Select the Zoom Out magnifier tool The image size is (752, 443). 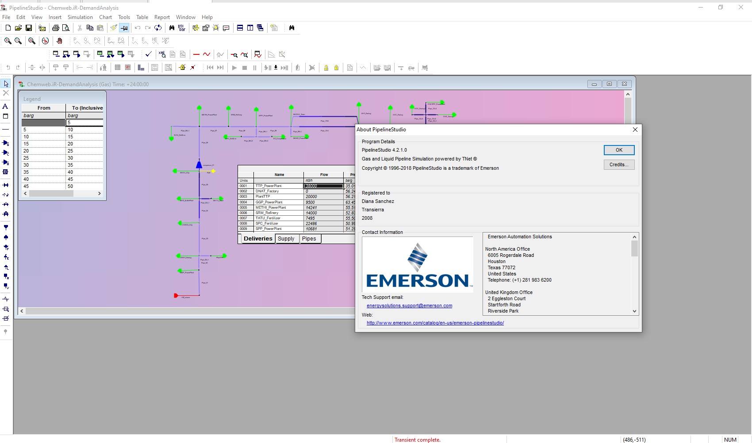tap(18, 41)
